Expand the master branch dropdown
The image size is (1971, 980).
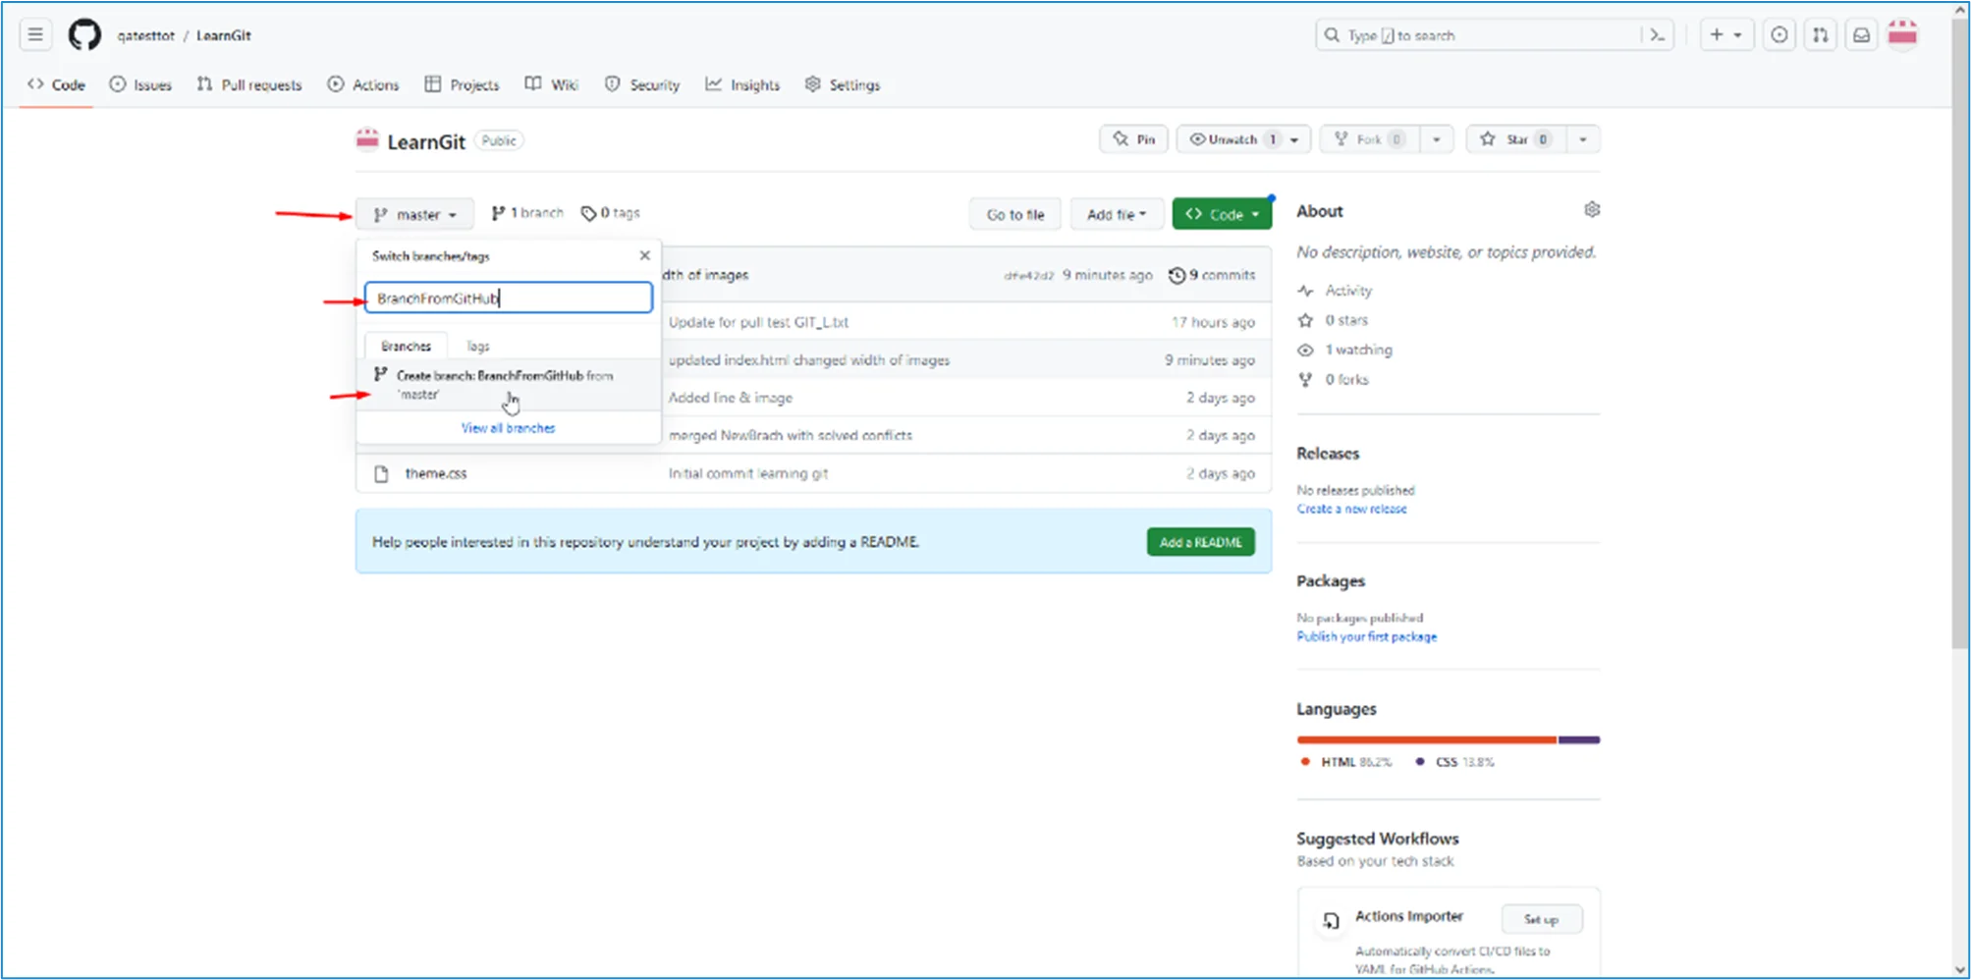414,214
